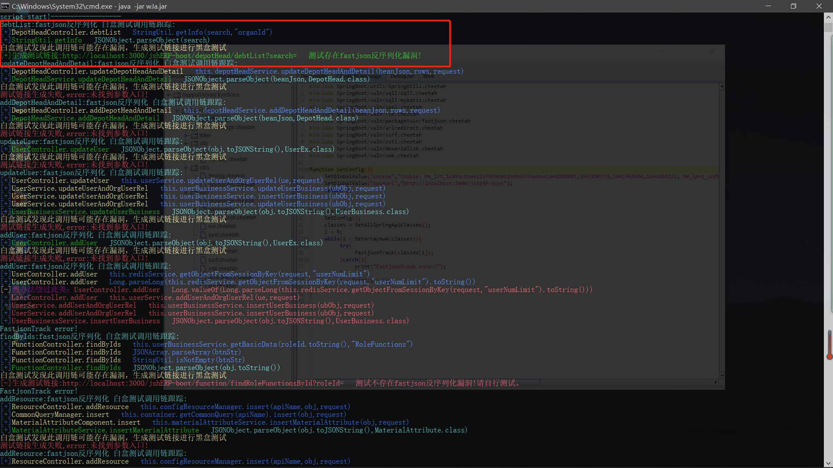Close the cmd.exe console window
Image resolution: width=833 pixels, height=468 pixels.
pyautogui.click(x=819, y=6)
